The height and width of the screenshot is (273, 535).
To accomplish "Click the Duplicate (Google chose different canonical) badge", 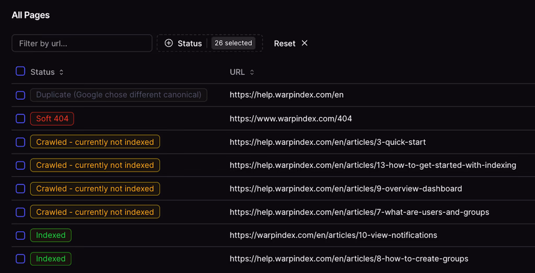I will (x=119, y=95).
